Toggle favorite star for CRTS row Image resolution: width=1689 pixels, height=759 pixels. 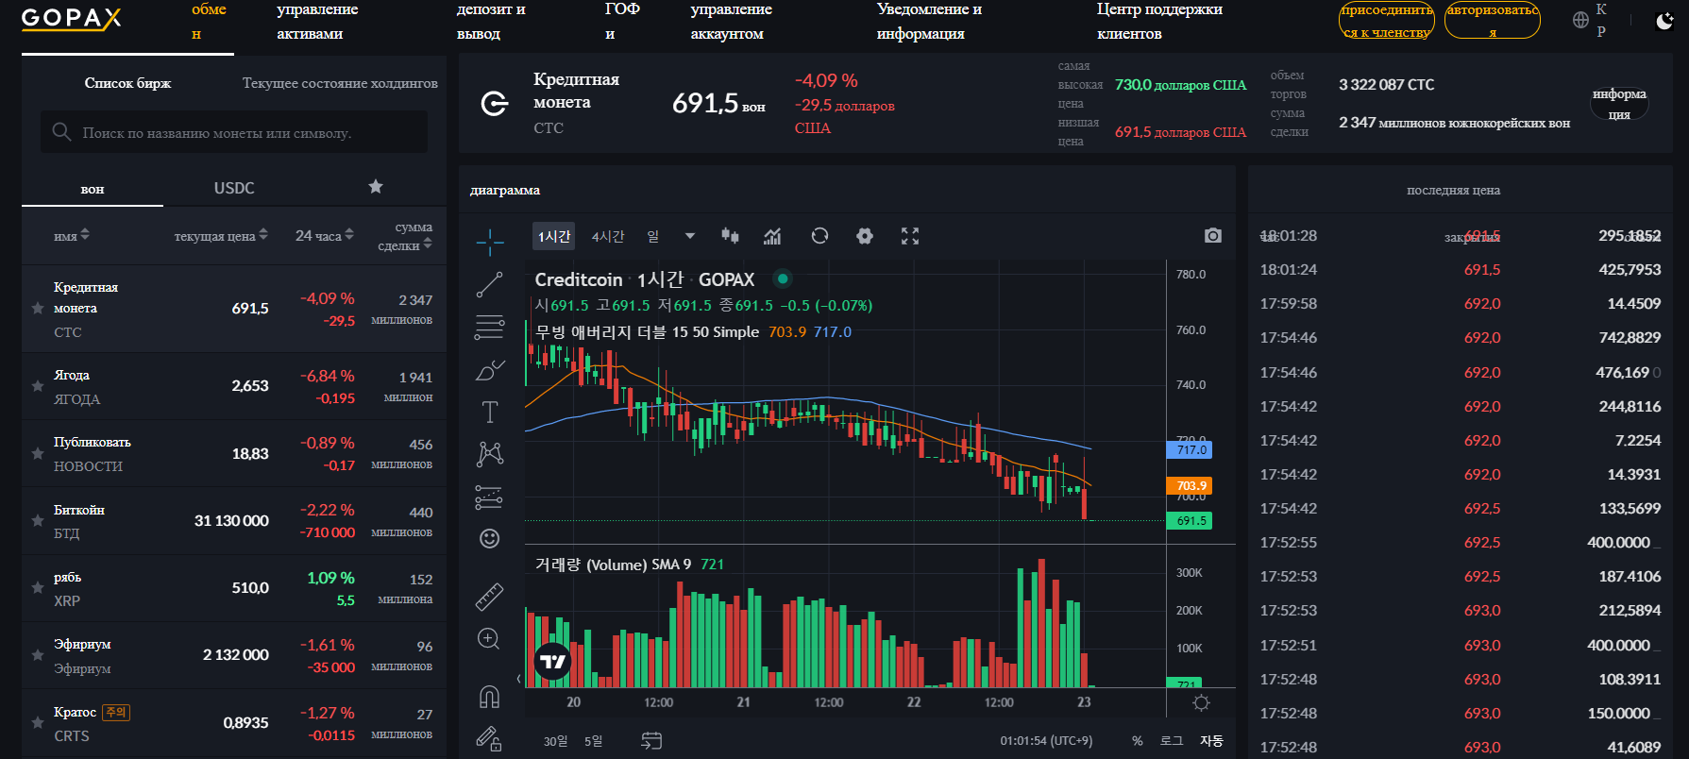38,723
